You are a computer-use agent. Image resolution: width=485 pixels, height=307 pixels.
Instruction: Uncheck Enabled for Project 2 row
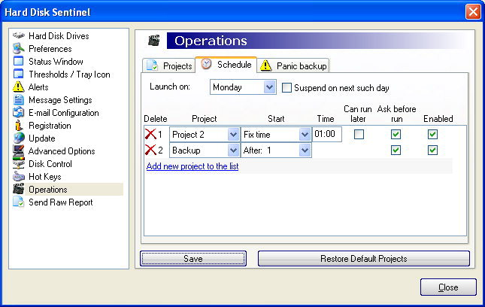[x=432, y=134]
